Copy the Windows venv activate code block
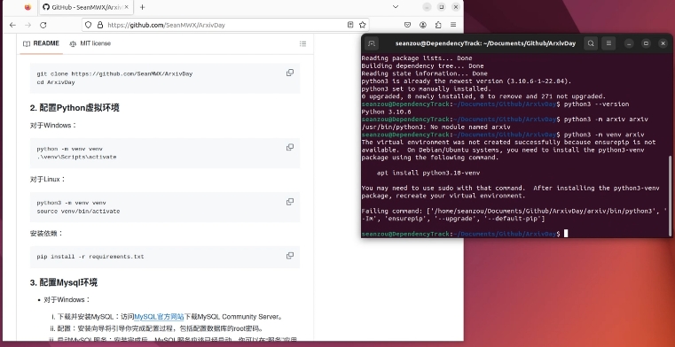The image size is (675, 347). coord(290,147)
